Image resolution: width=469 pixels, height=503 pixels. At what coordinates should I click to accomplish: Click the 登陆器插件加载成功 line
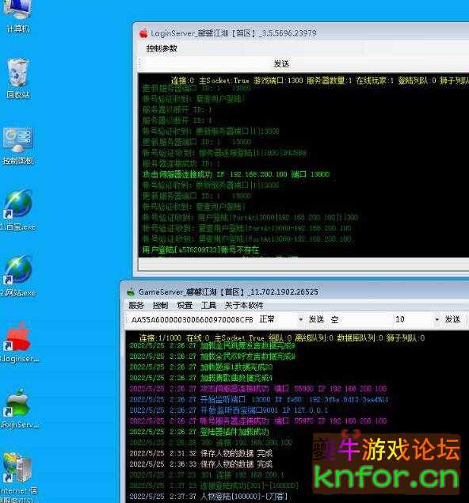(x=199, y=432)
